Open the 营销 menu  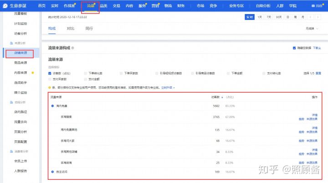[155, 6]
